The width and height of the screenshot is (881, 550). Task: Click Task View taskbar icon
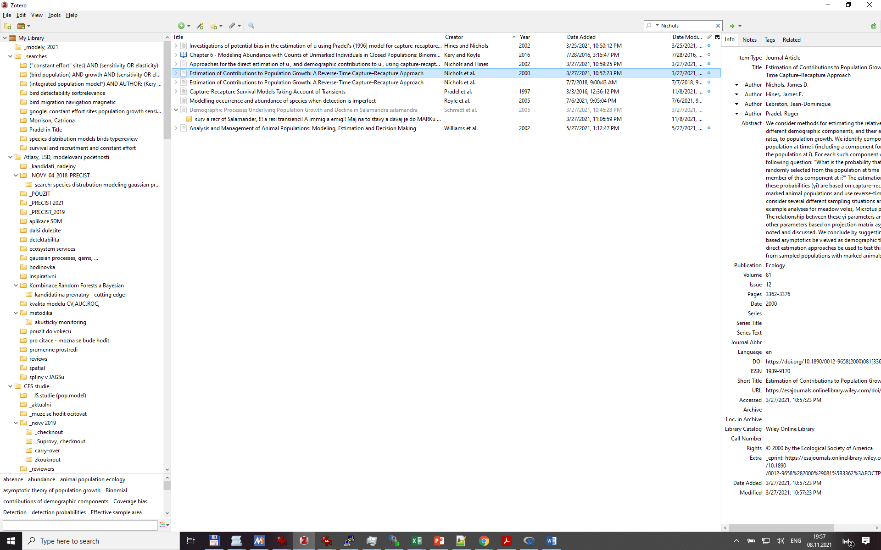coord(191,541)
